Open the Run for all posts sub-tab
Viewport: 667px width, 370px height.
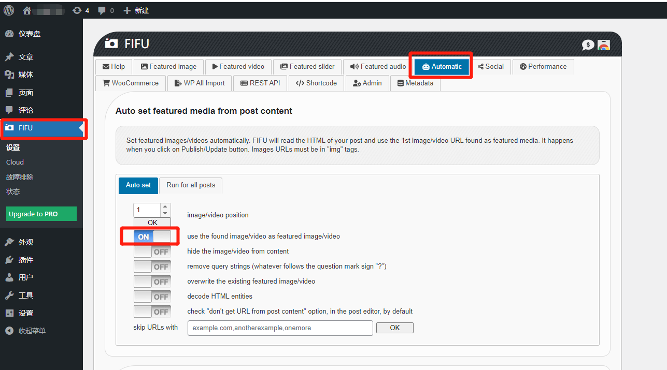pyautogui.click(x=191, y=185)
